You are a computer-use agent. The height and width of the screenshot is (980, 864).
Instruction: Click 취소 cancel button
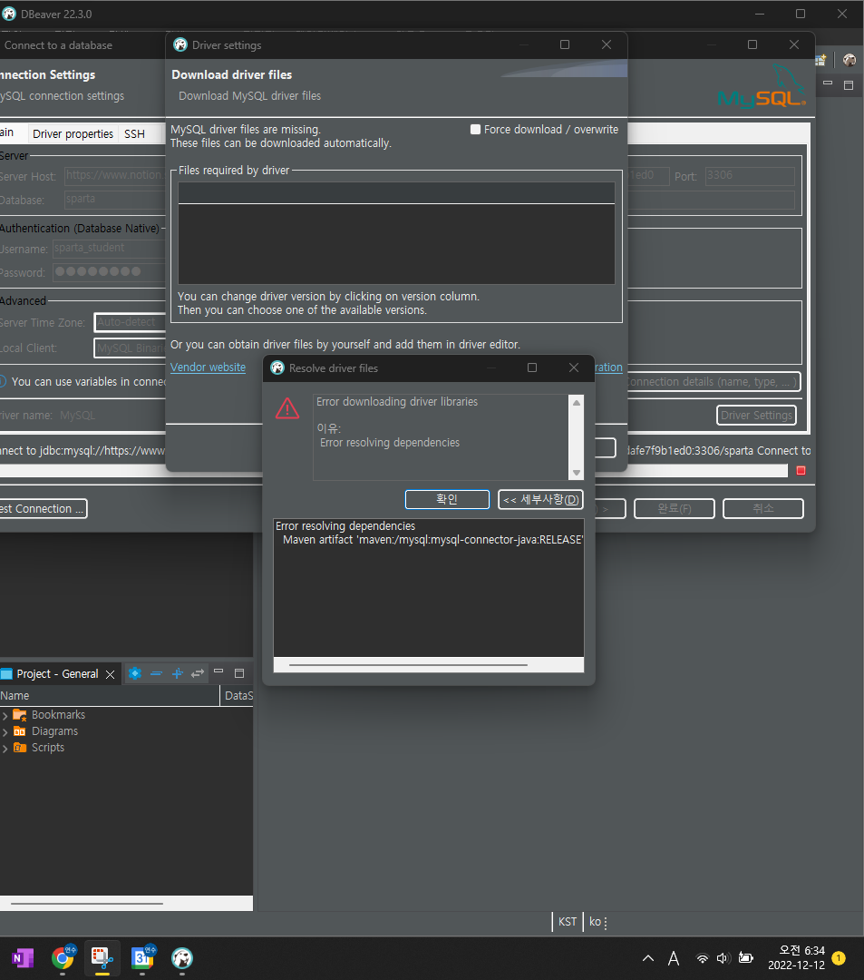762,509
